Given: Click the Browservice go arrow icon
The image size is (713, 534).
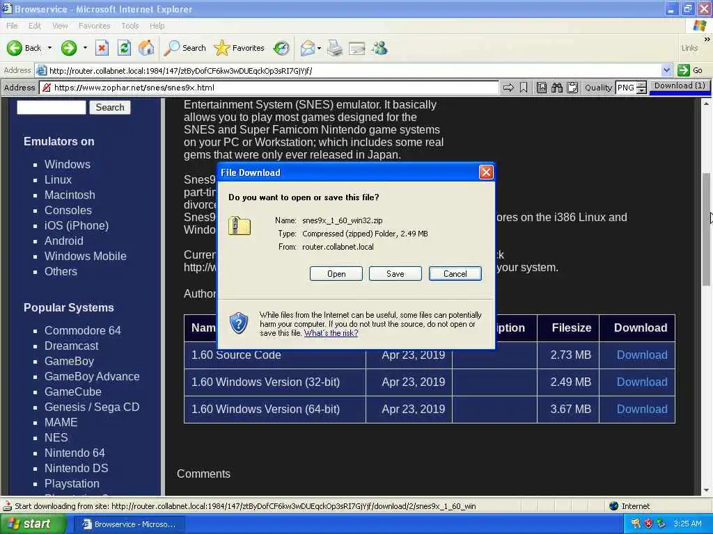Looking at the screenshot, I should coord(508,88).
